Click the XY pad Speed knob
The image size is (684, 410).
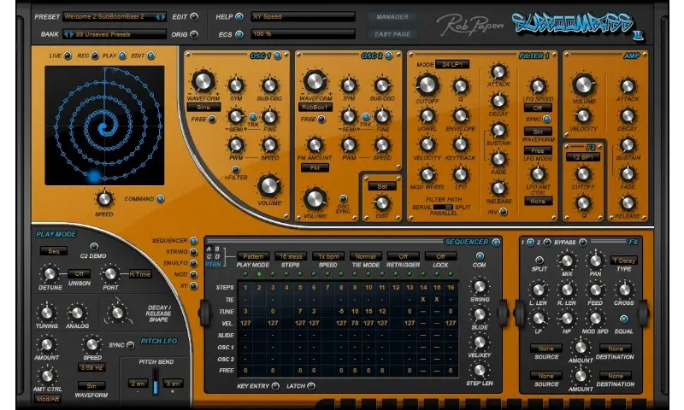click(x=103, y=199)
